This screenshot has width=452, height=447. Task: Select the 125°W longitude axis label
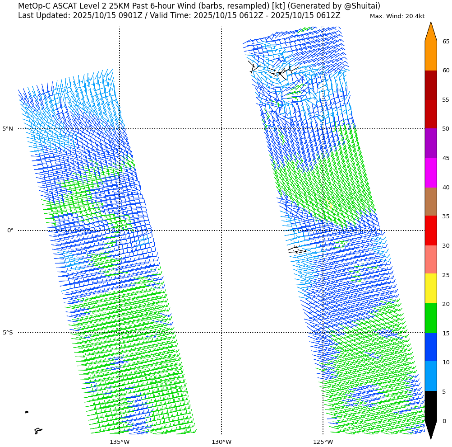click(323, 442)
